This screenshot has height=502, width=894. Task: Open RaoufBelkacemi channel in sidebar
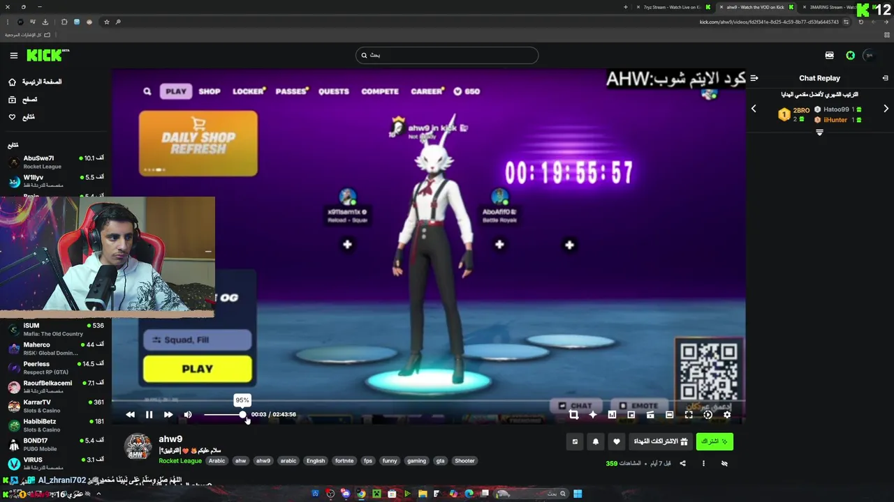56,387
